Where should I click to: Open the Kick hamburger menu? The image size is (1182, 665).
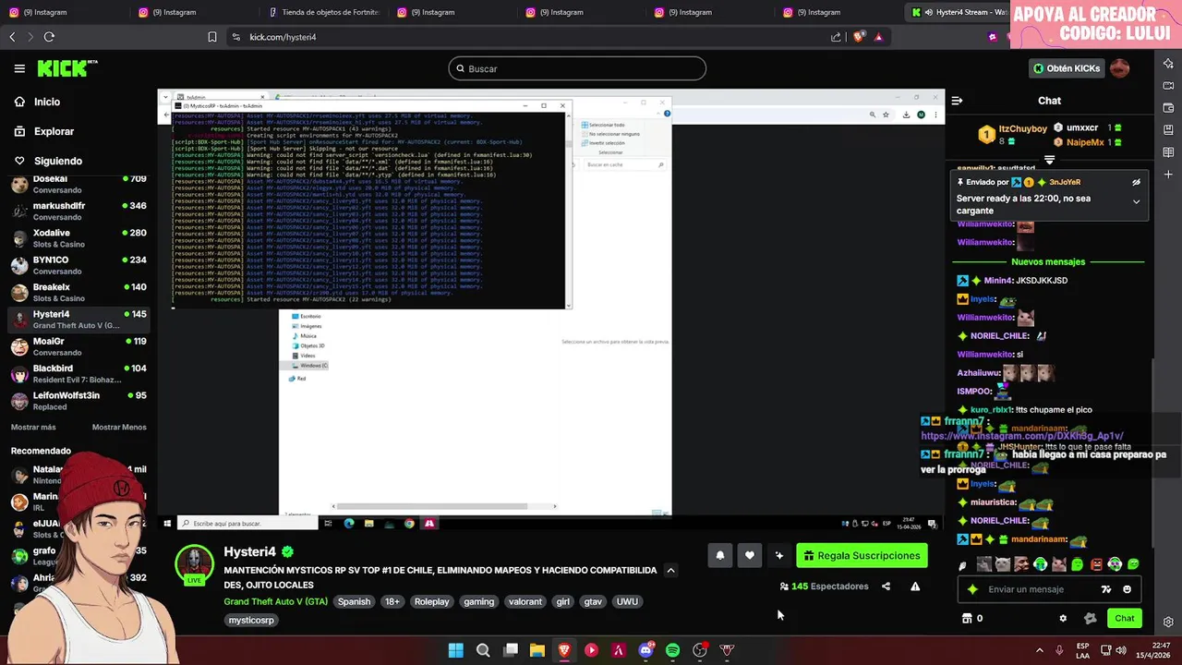click(19, 68)
